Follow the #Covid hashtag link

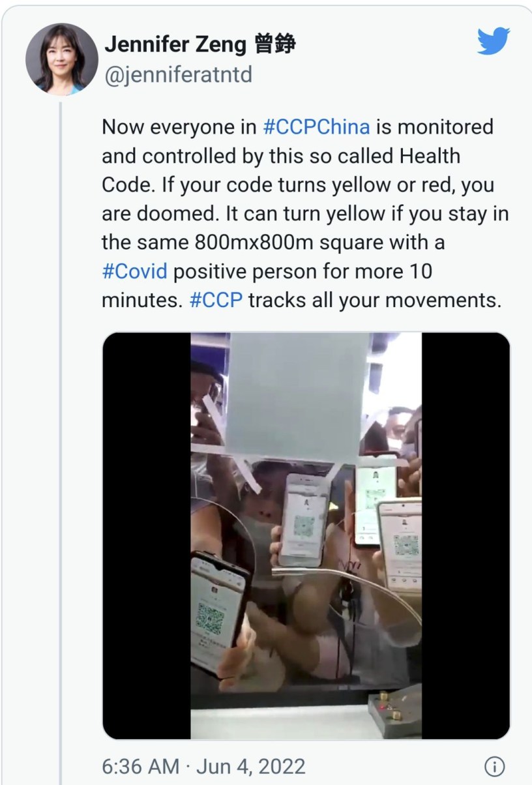tap(134, 271)
